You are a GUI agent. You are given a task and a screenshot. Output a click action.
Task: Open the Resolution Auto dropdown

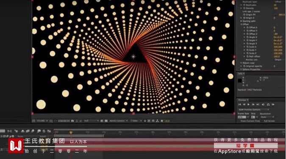click(268, 117)
